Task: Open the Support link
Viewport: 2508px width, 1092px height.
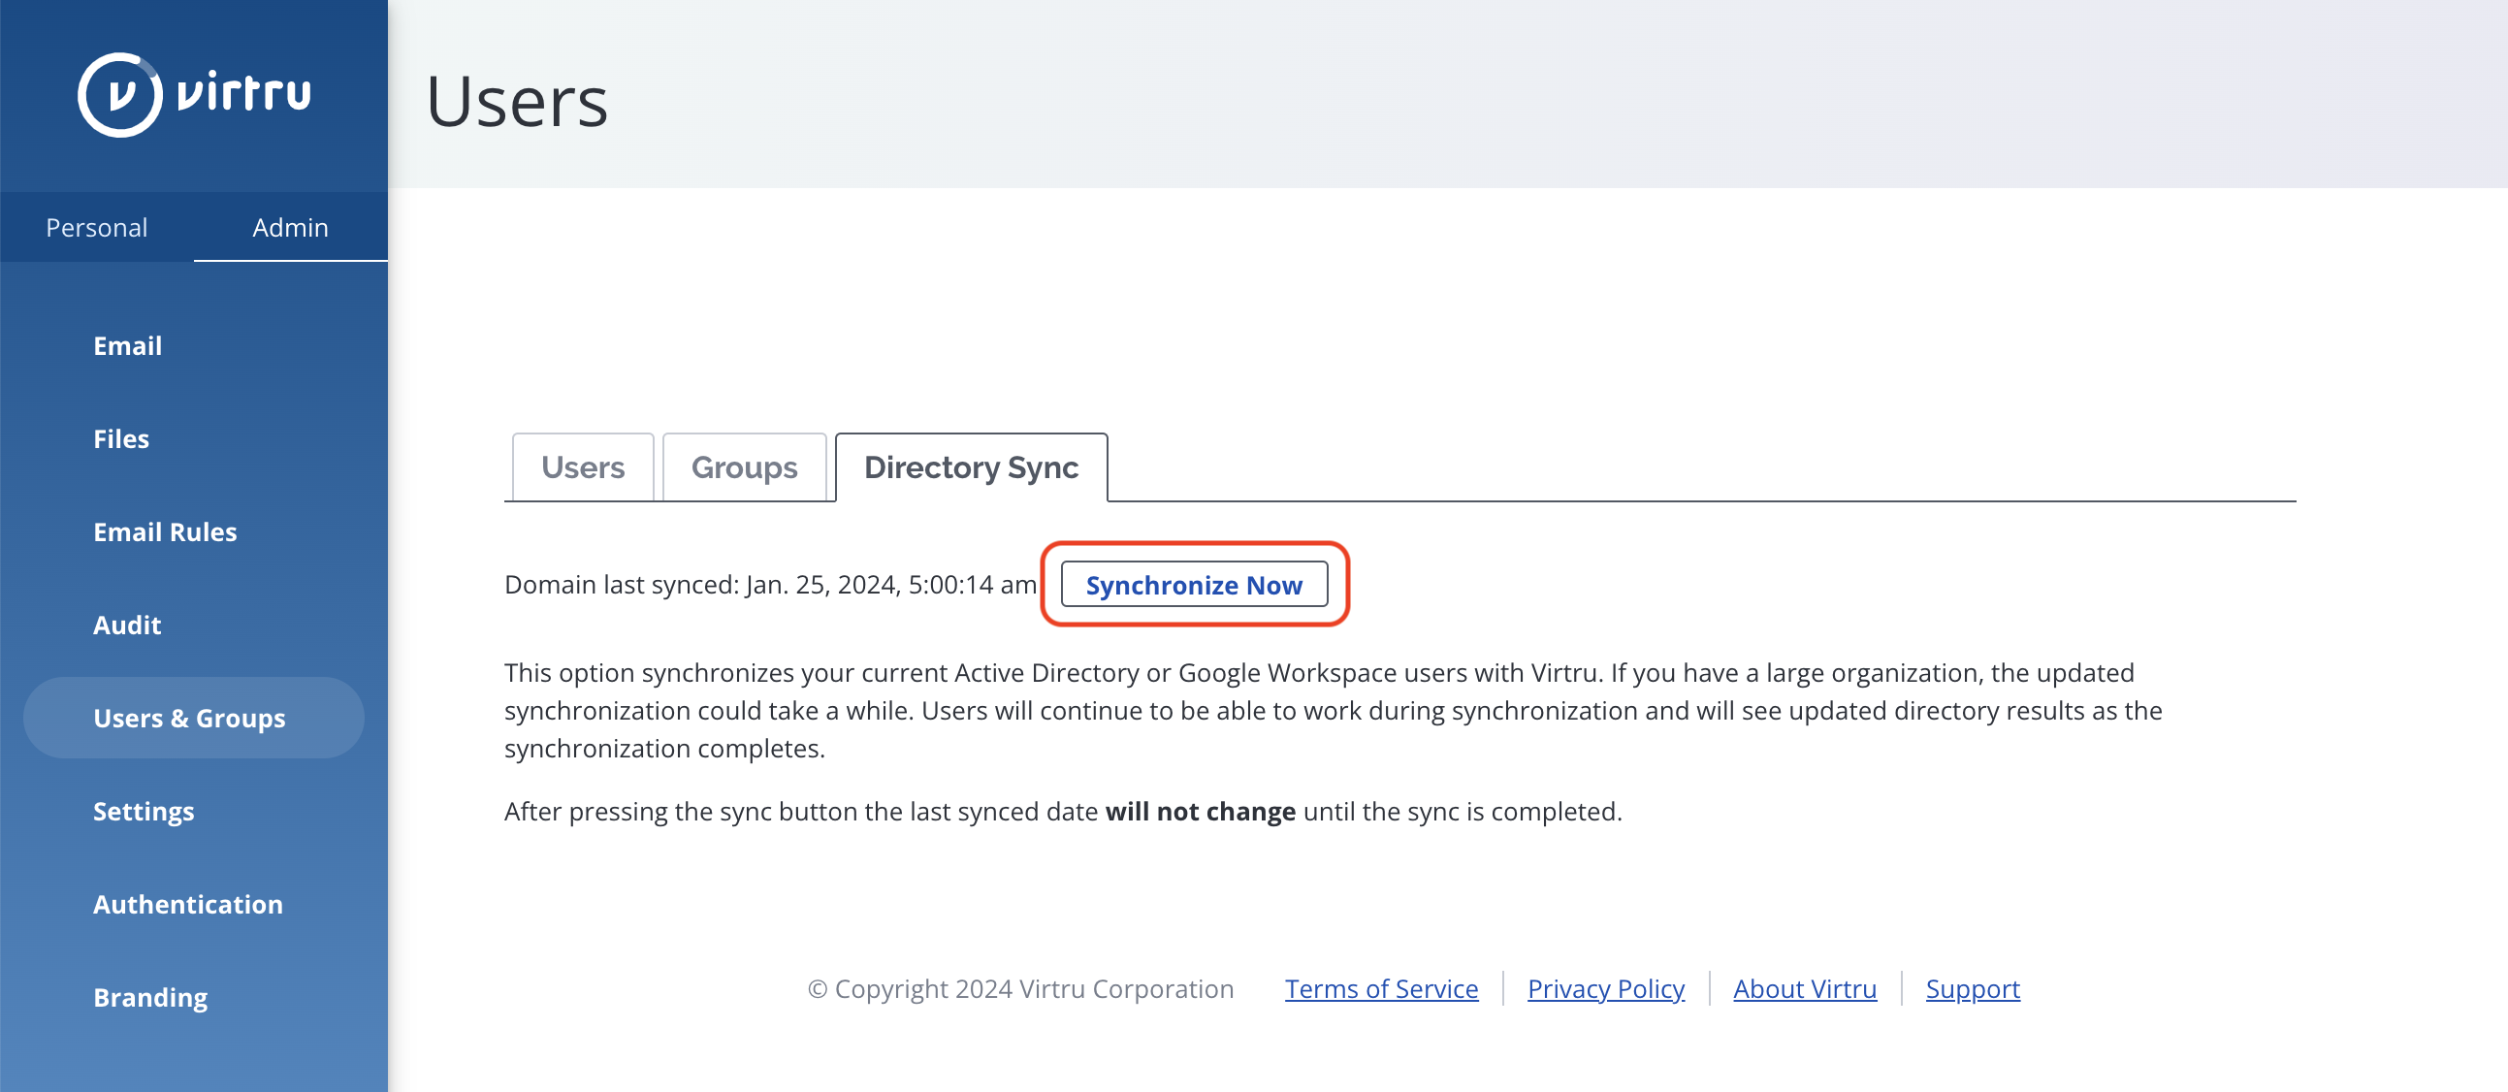Action: [x=1973, y=989]
